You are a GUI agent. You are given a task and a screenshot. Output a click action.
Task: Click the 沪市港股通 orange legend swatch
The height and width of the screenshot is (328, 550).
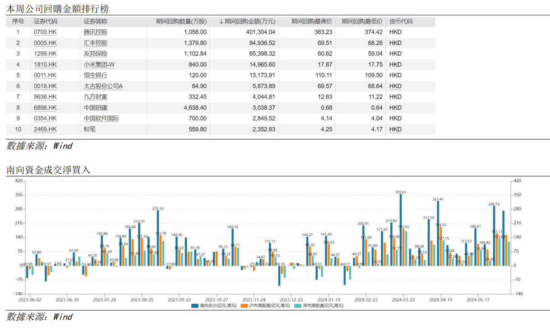pos(245,306)
